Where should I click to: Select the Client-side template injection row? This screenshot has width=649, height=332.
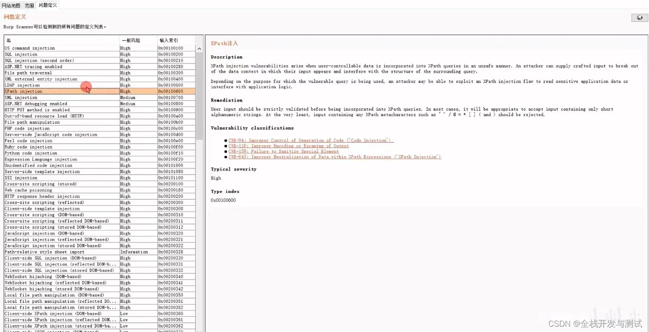[x=100, y=209]
